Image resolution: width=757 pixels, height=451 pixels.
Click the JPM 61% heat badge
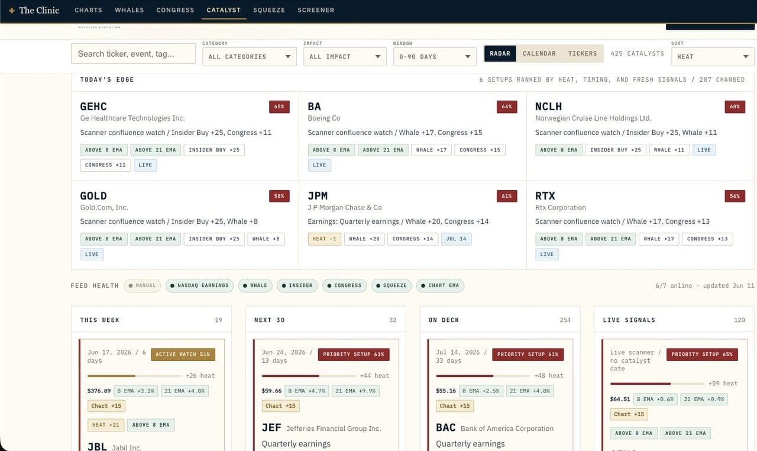tap(506, 196)
